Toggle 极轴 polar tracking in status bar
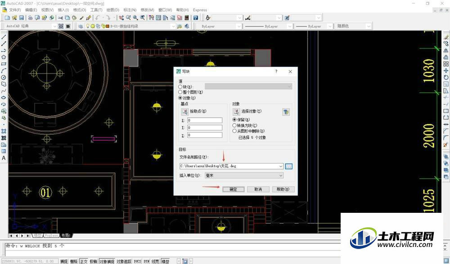Screen dimensions: 450x264 [94, 261]
